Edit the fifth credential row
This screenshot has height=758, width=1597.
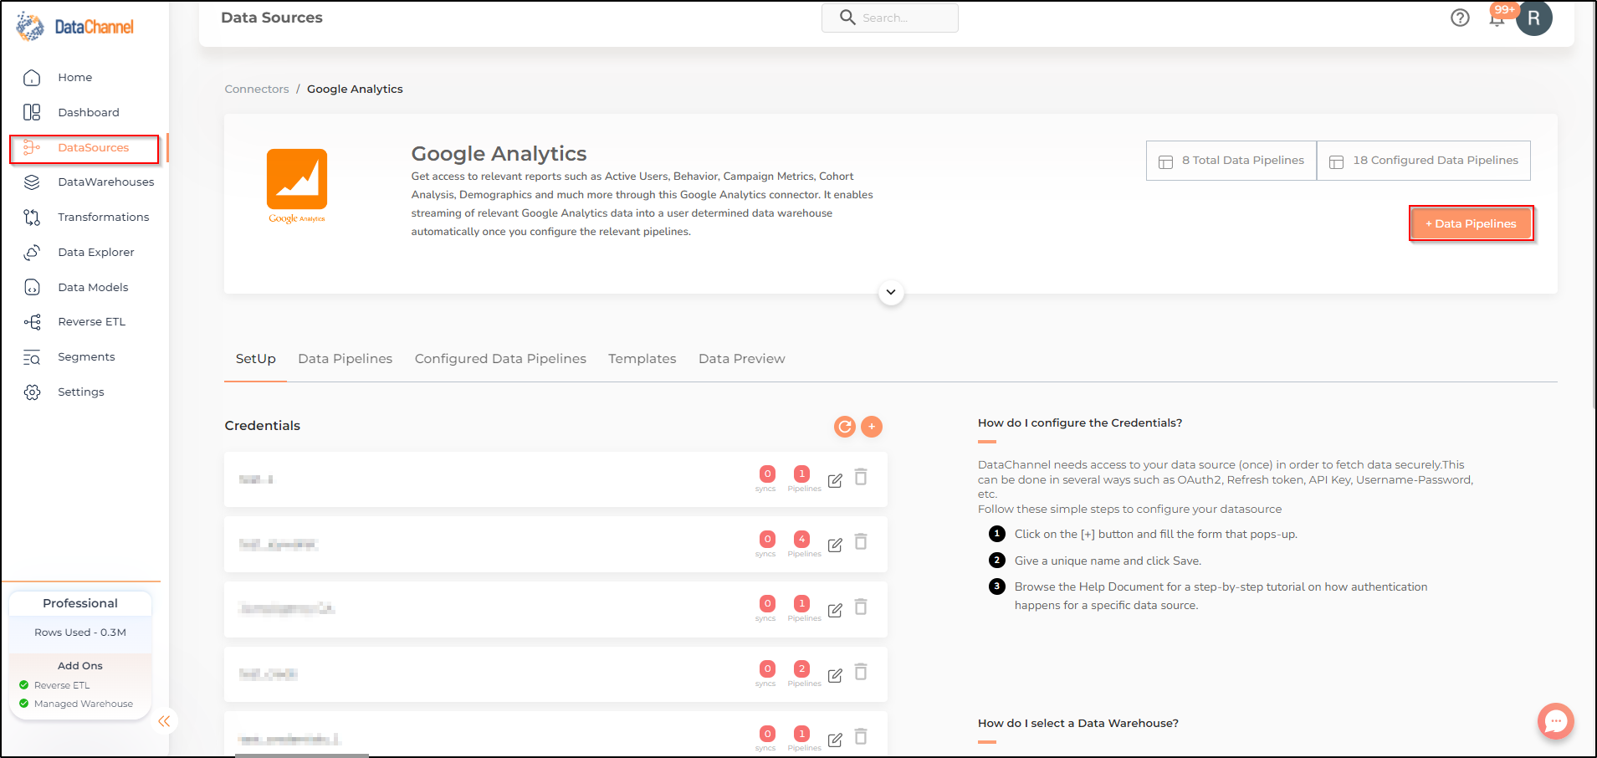[x=835, y=740]
